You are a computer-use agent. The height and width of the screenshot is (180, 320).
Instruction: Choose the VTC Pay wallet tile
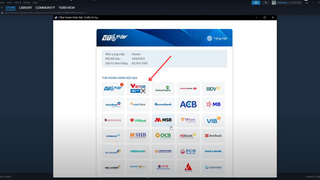pos(113,89)
